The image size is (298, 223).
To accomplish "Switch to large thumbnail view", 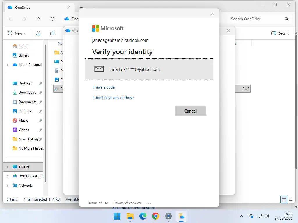I will tap(291, 199).
